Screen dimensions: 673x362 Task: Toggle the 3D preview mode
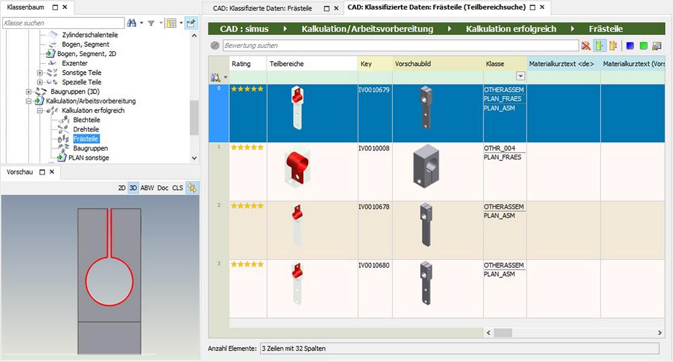133,188
